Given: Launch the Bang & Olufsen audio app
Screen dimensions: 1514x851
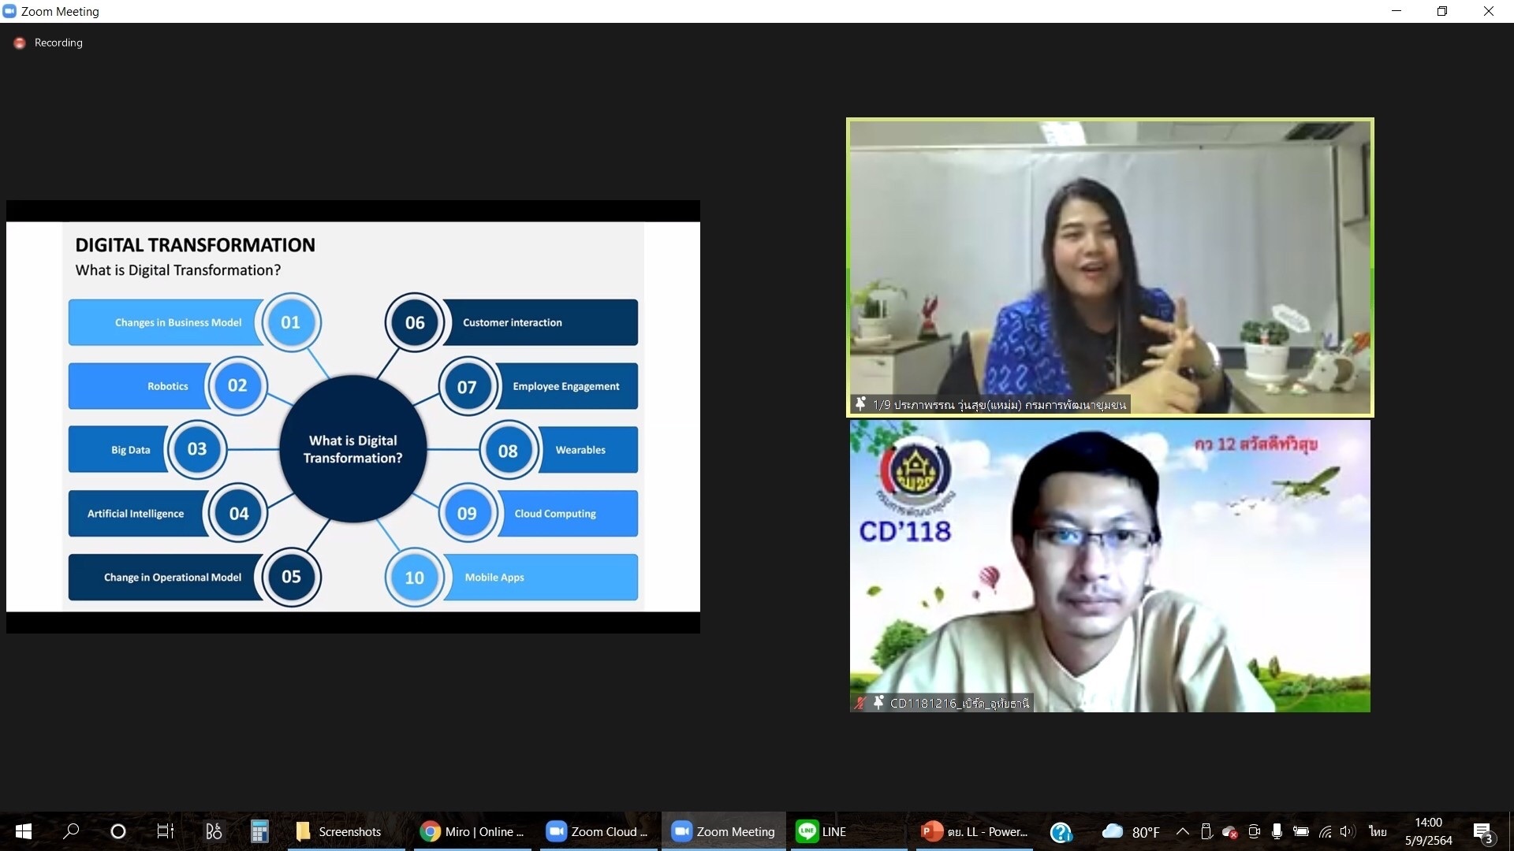Looking at the screenshot, I should point(211,831).
